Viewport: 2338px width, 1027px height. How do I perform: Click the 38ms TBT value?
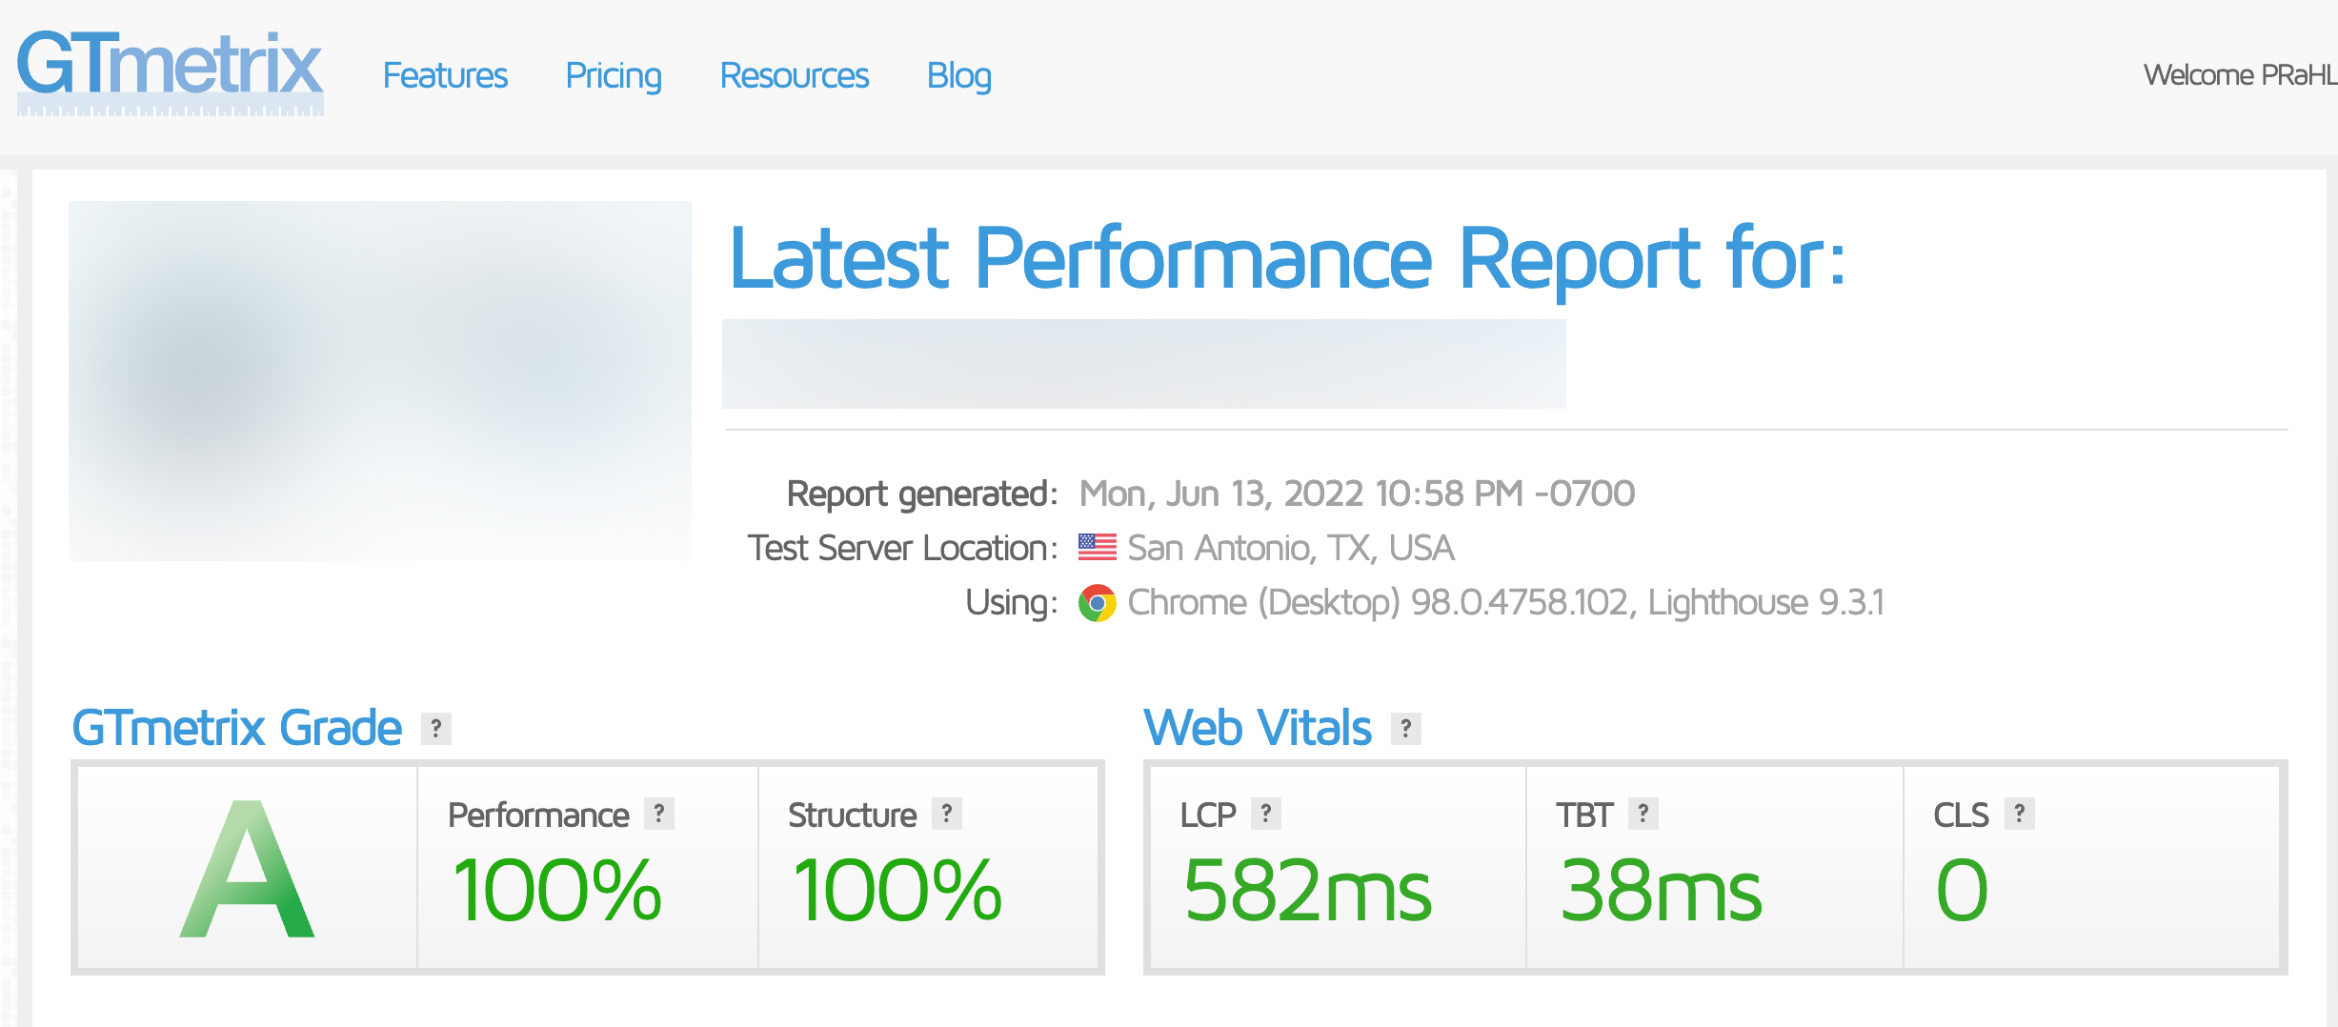pos(1662,891)
